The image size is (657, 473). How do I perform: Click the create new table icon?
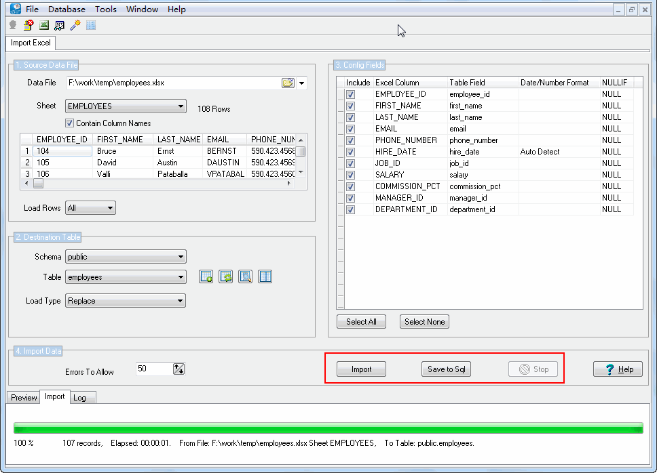206,276
